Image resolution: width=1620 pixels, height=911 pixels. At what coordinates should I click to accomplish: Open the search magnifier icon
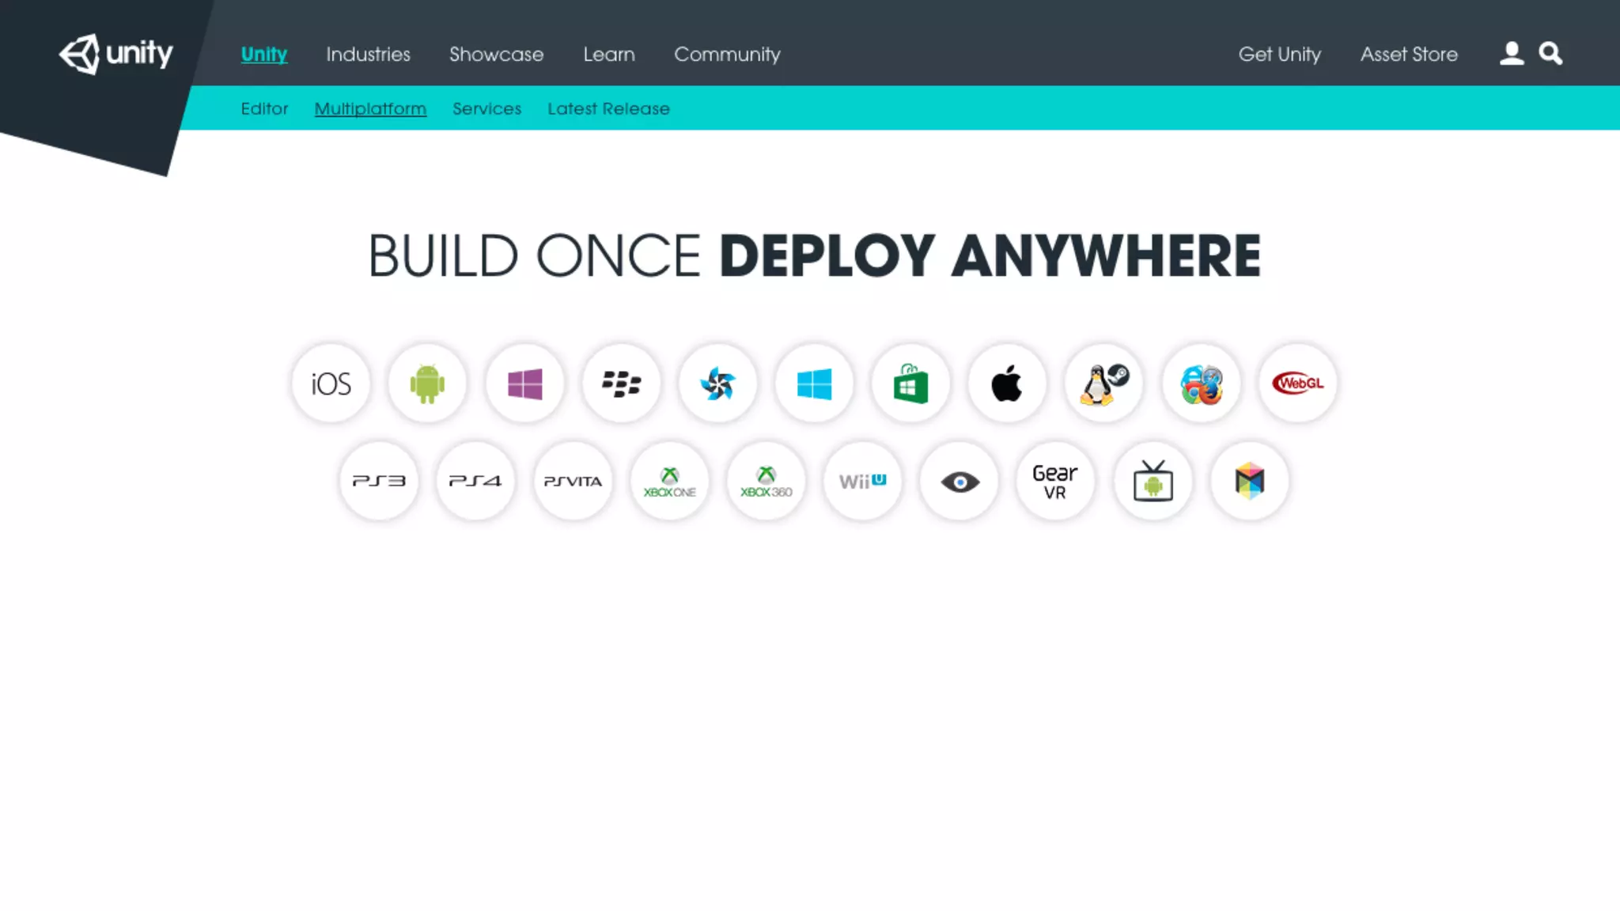tap(1550, 53)
